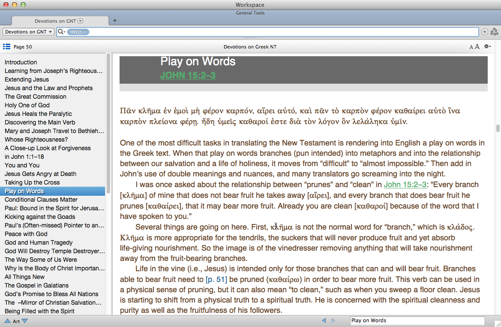The height and width of the screenshot is (327, 501).
Task: Open God Will Destroy Temple Destroyer entry
Action: pyautogui.click(x=54, y=251)
